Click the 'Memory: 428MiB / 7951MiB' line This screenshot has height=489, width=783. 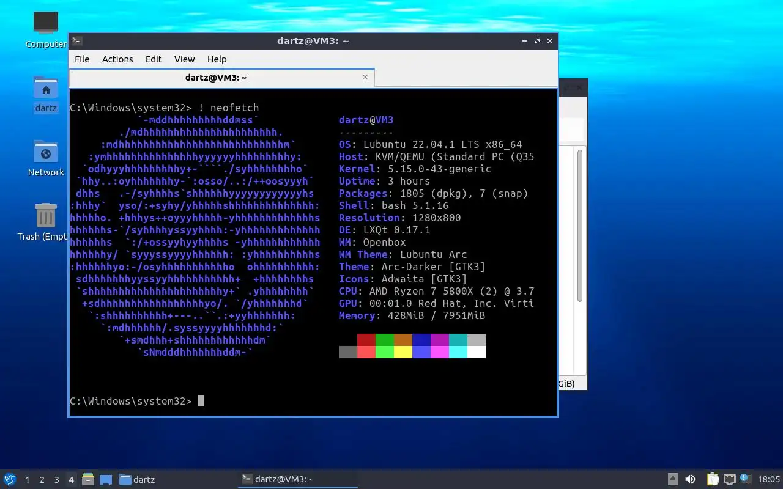pyautogui.click(x=412, y=315)
